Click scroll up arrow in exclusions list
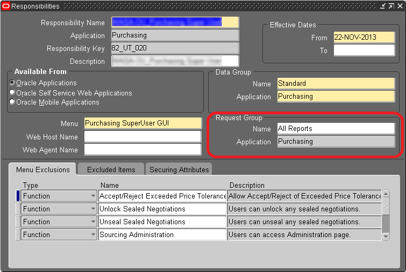Screen dimensions: 406x272 click(386, 194)
